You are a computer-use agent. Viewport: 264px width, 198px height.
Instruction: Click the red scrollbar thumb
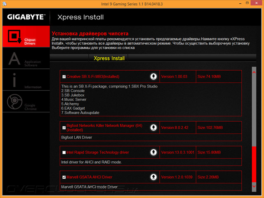point(254,164)
